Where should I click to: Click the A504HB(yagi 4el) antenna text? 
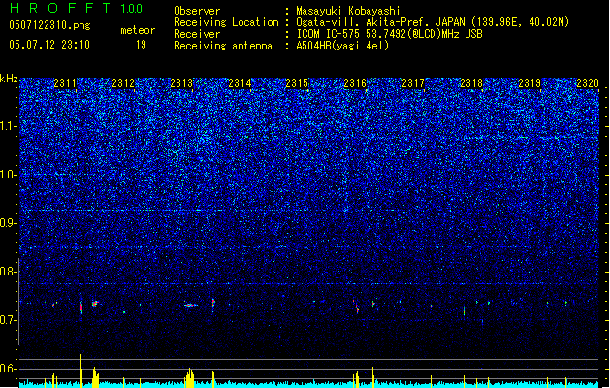(x=342, y=46)
